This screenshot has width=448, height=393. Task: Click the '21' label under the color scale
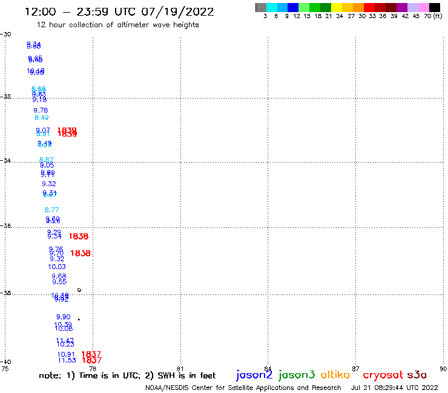click(x=329, y=16)
